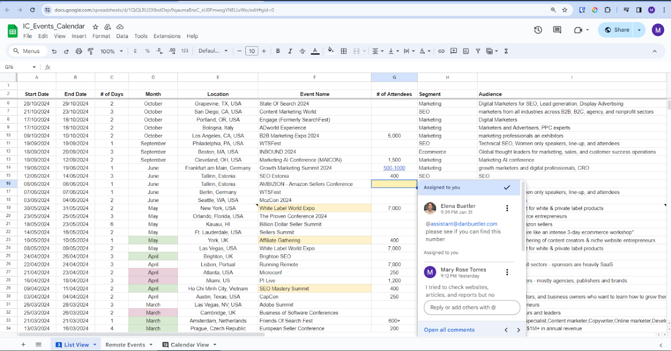The width and height of the screenshot is (671, 351).
Task: Open the 500-1000 link in attendees column
Action: tap(394, 168)
